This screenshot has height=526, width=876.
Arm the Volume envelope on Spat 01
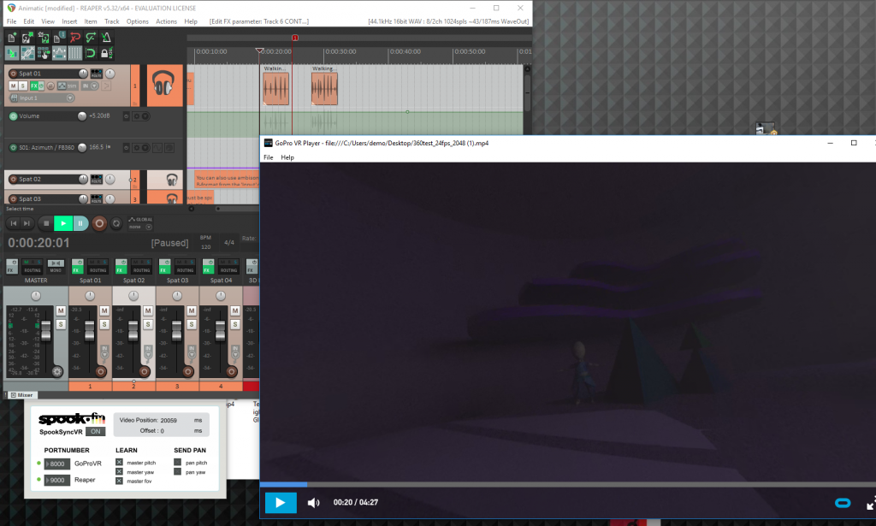pos(14,116)
